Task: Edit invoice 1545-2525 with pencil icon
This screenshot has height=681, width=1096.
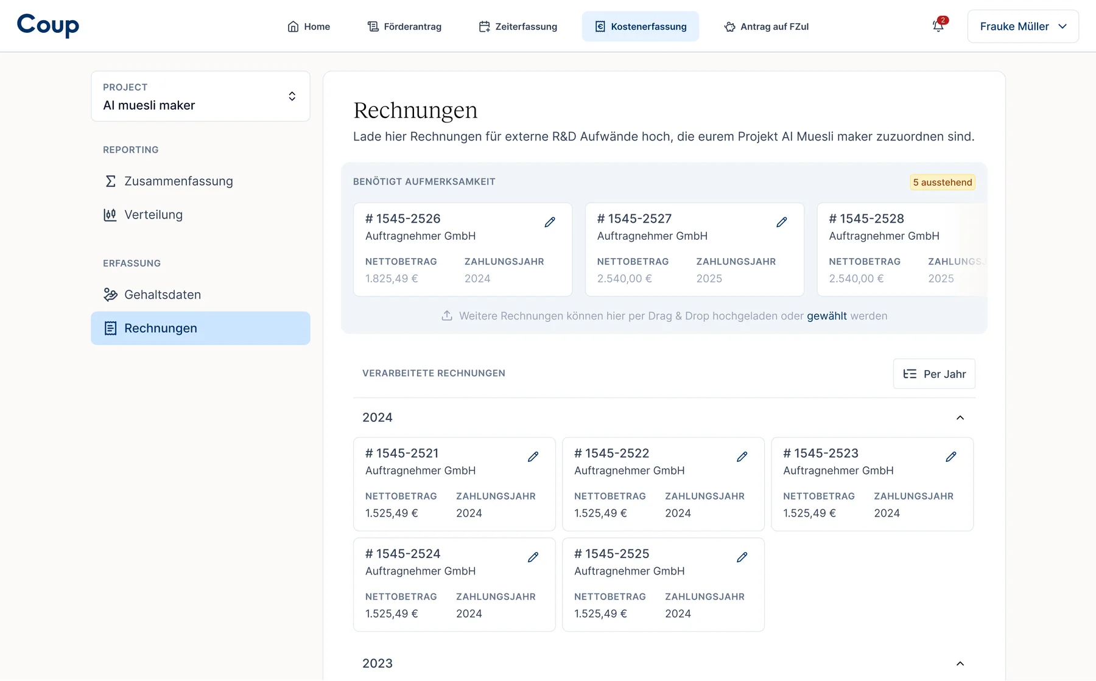Action: [x=742, y=557]
